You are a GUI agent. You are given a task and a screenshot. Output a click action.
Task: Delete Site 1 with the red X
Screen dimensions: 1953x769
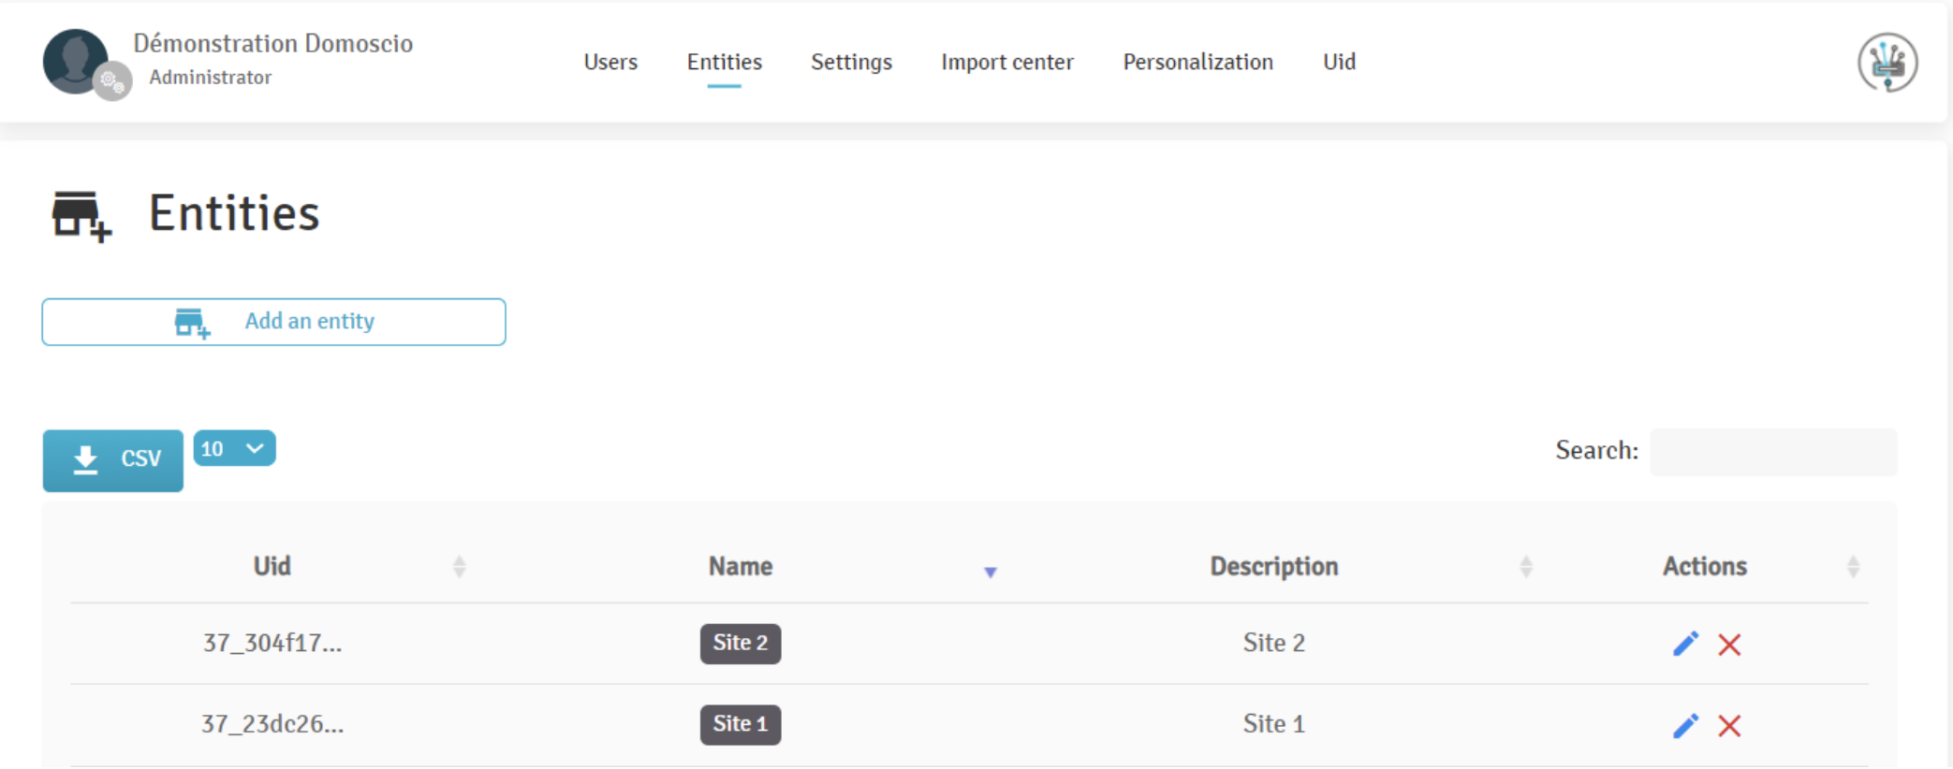pos(1728,726)
